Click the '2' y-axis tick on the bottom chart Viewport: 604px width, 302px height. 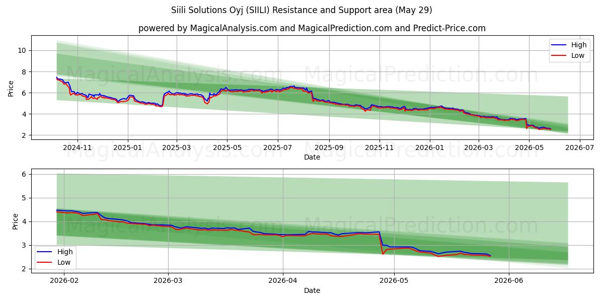pyautogui.click(x=25, y=269)
